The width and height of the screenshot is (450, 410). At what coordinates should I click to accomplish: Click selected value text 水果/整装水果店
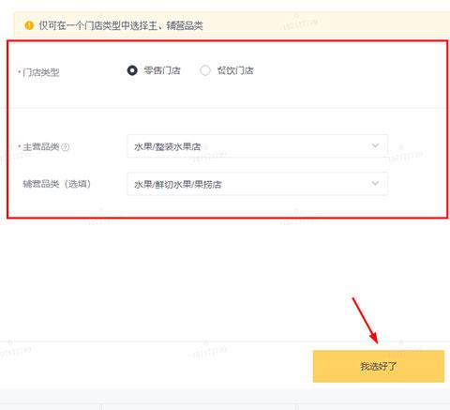pos(168,146)
